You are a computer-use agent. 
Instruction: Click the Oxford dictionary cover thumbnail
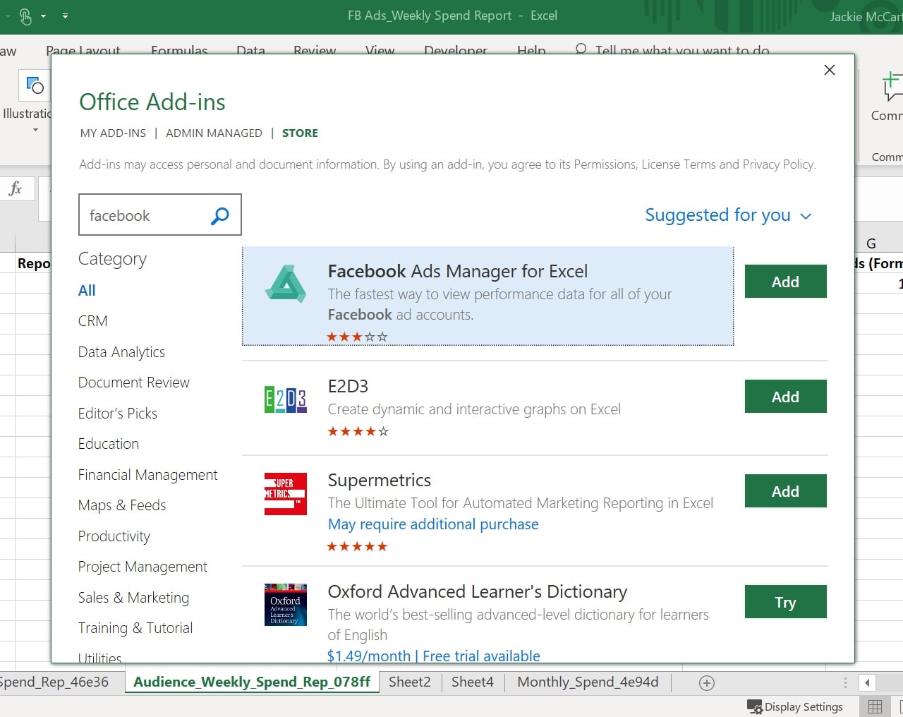285,605
